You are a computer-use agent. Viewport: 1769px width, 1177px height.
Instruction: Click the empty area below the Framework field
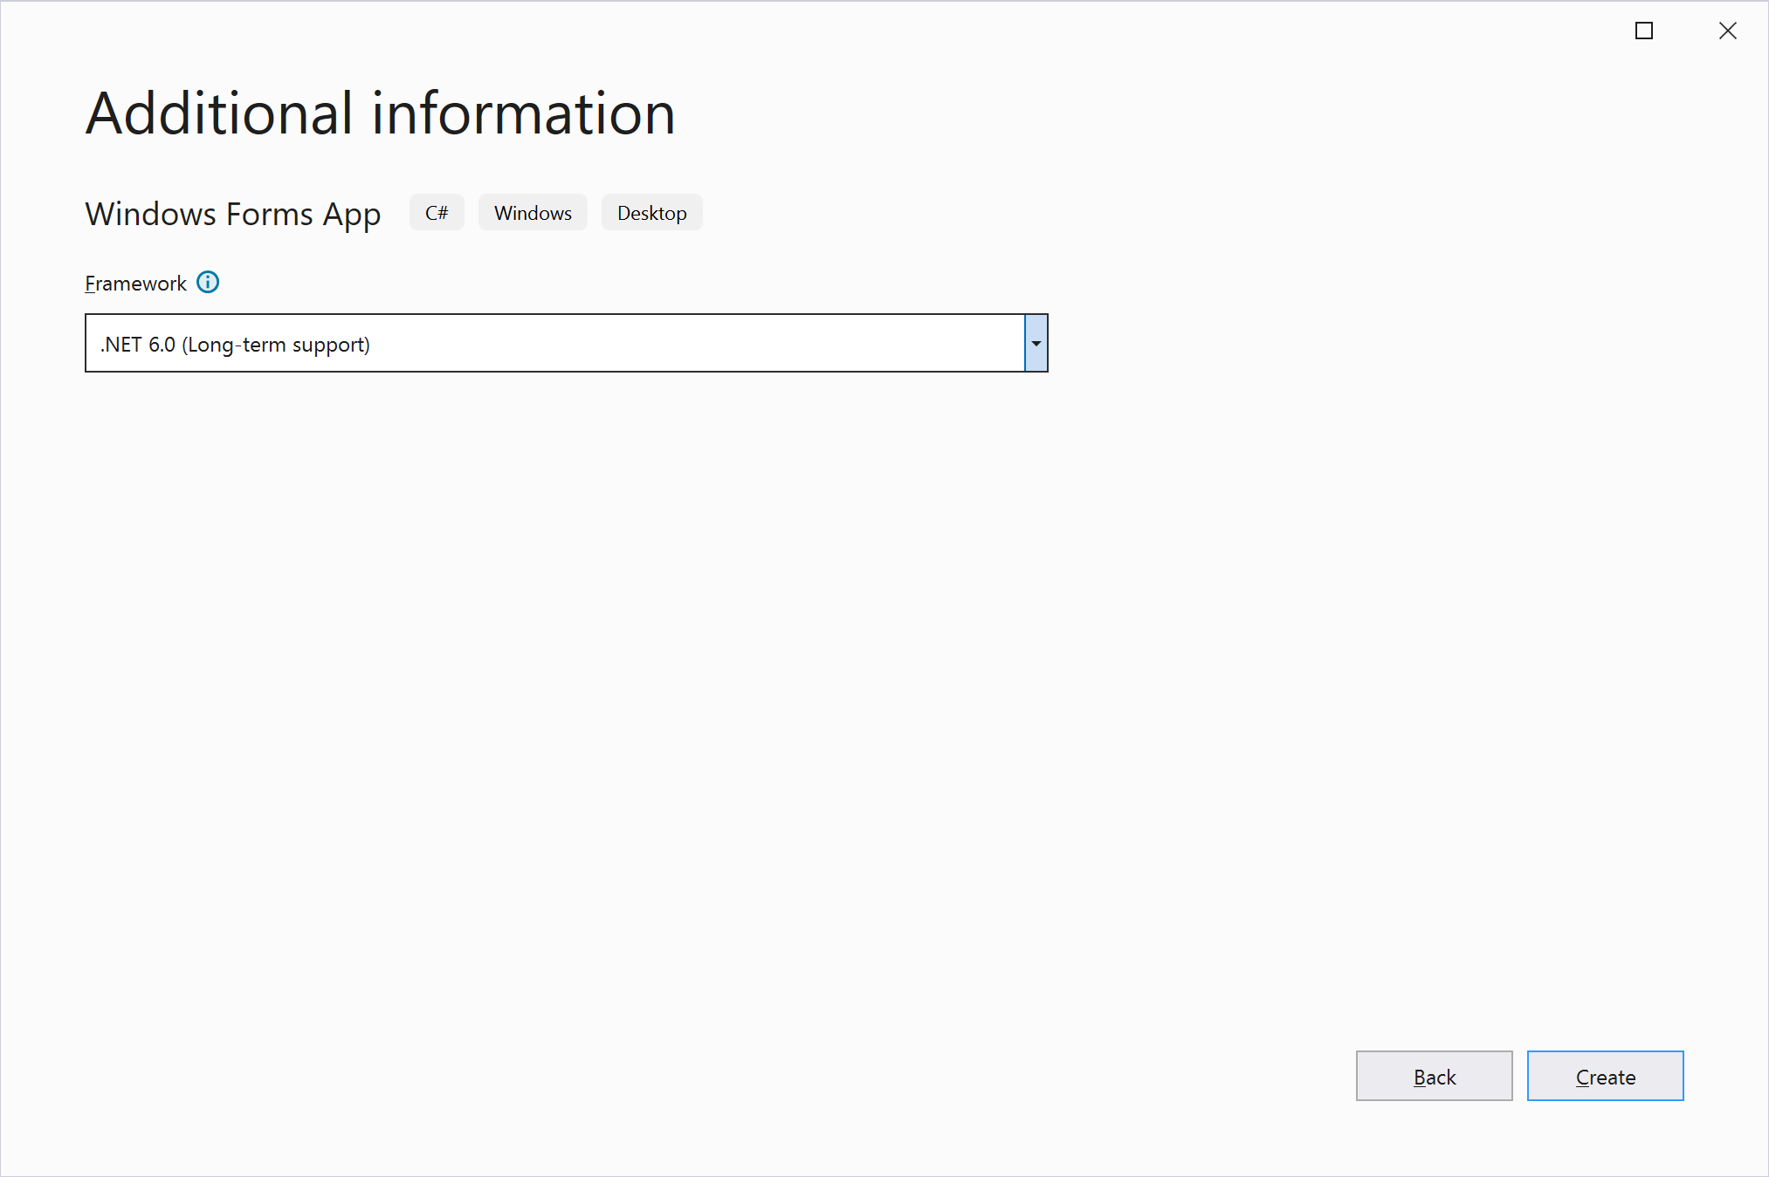(x=566, y=611)
